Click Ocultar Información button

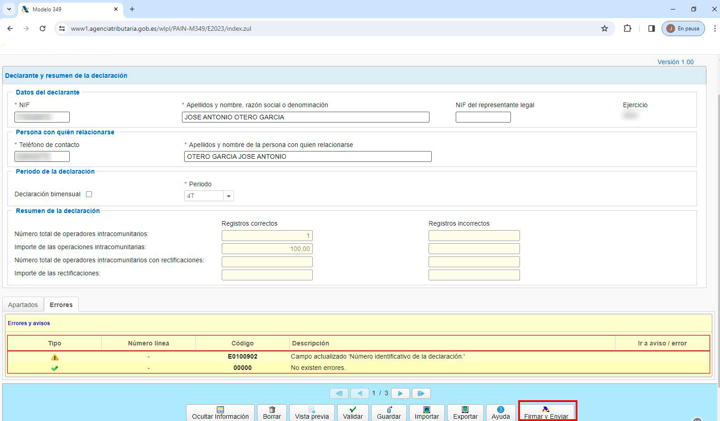click(220, 412)
